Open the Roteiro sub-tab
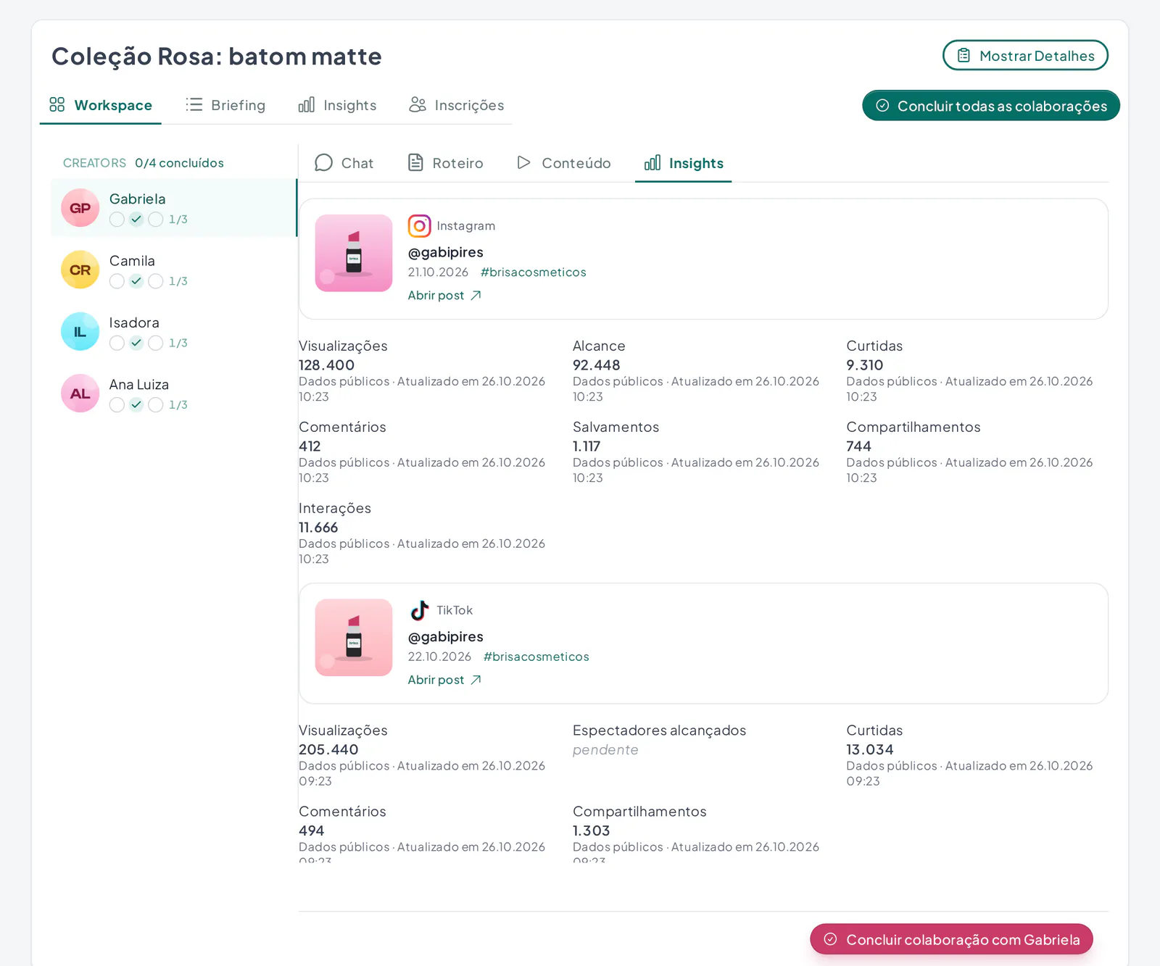This screenshot has width=1160, height=966. click(445, 163)
